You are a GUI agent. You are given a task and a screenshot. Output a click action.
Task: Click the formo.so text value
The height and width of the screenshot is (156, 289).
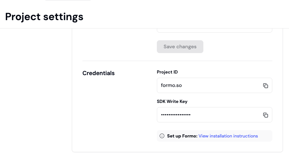(171, 86)
